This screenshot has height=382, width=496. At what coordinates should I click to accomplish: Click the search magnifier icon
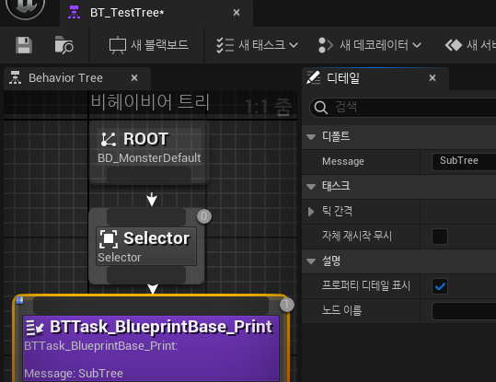(x=321, y=108)
